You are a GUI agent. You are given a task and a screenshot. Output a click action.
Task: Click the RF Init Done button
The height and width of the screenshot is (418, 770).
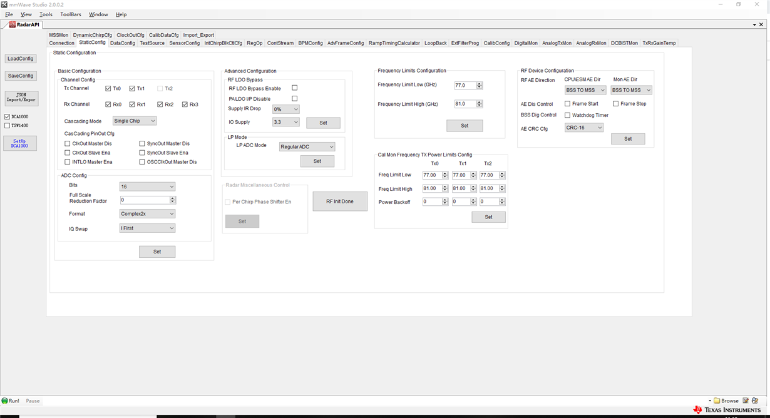tap(340, 201)
